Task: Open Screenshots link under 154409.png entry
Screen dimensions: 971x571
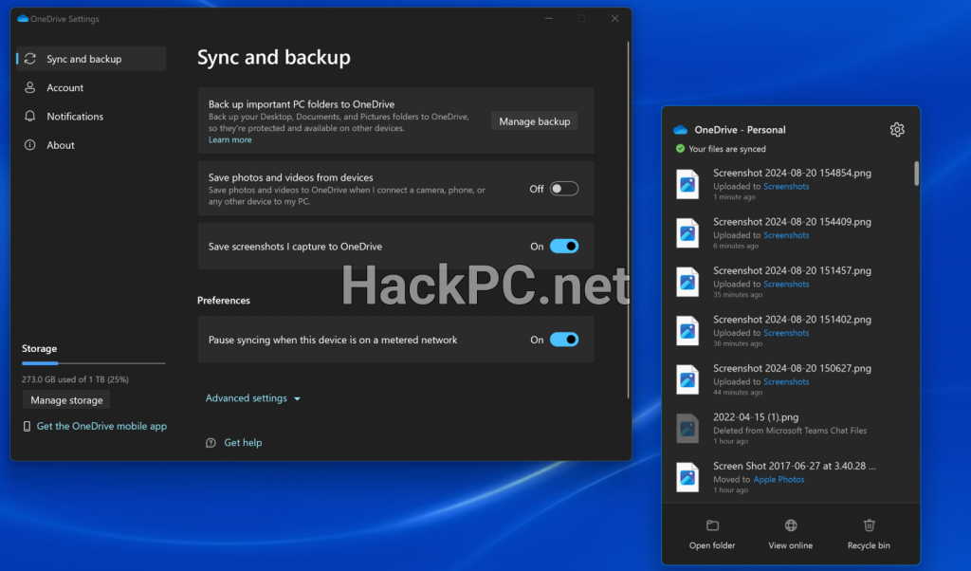Action: pyautogui.click(x=786, y=235)
